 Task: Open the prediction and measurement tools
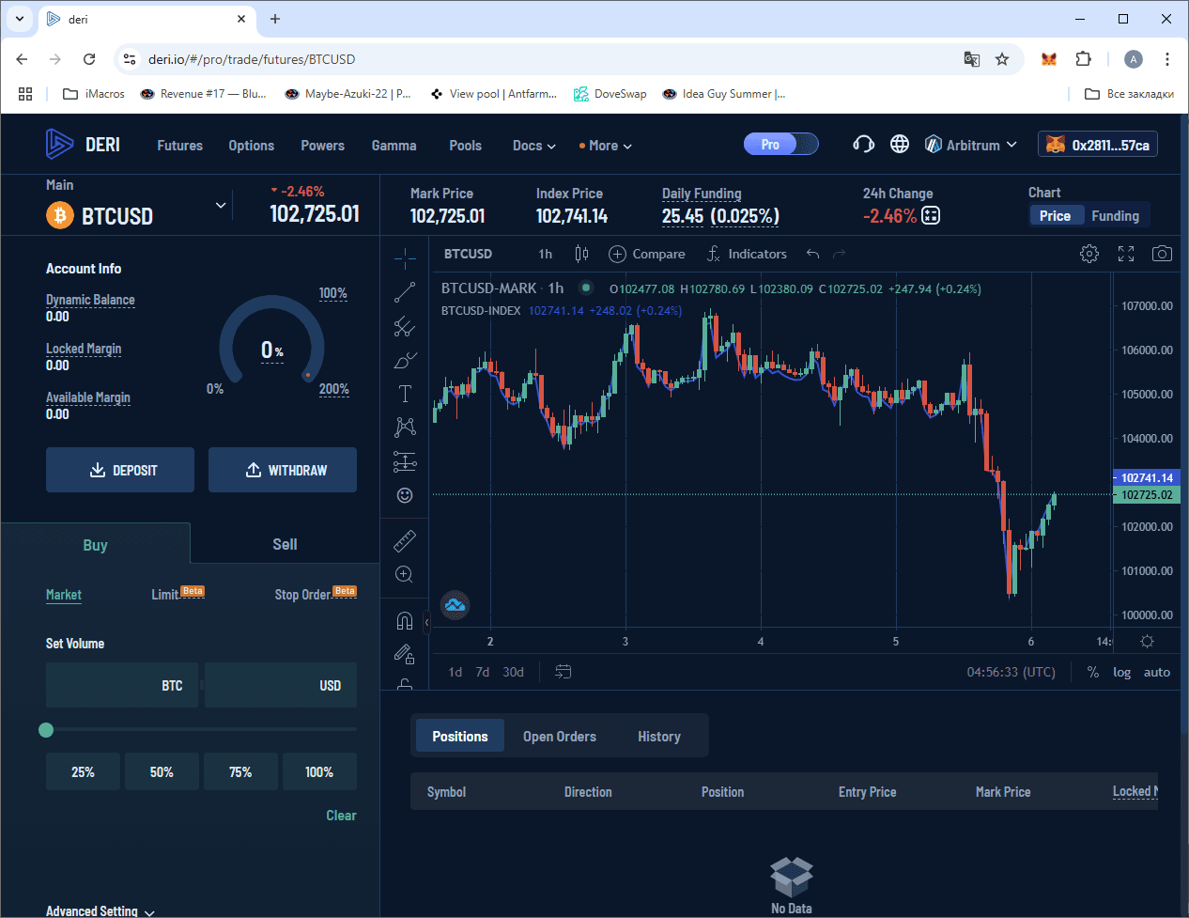(x=405, y=461)
